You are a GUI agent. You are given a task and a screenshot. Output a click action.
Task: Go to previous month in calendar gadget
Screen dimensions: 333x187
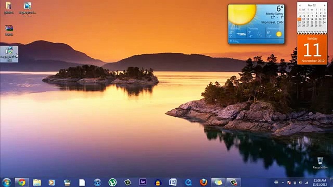pos(300,5)
